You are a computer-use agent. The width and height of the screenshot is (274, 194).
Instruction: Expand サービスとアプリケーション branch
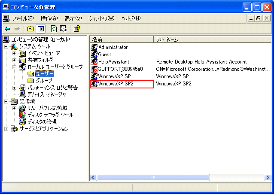[6, 129]
